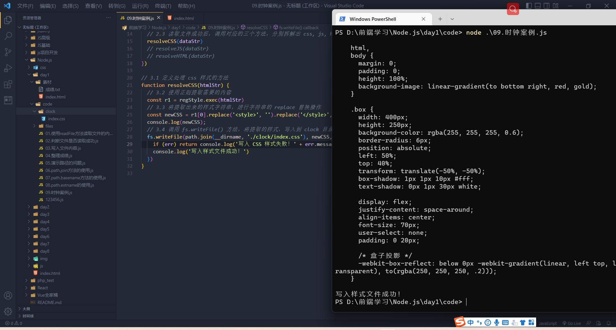Open the Extensions panel
The image size is (616, 330).
[x=8, y=84]
